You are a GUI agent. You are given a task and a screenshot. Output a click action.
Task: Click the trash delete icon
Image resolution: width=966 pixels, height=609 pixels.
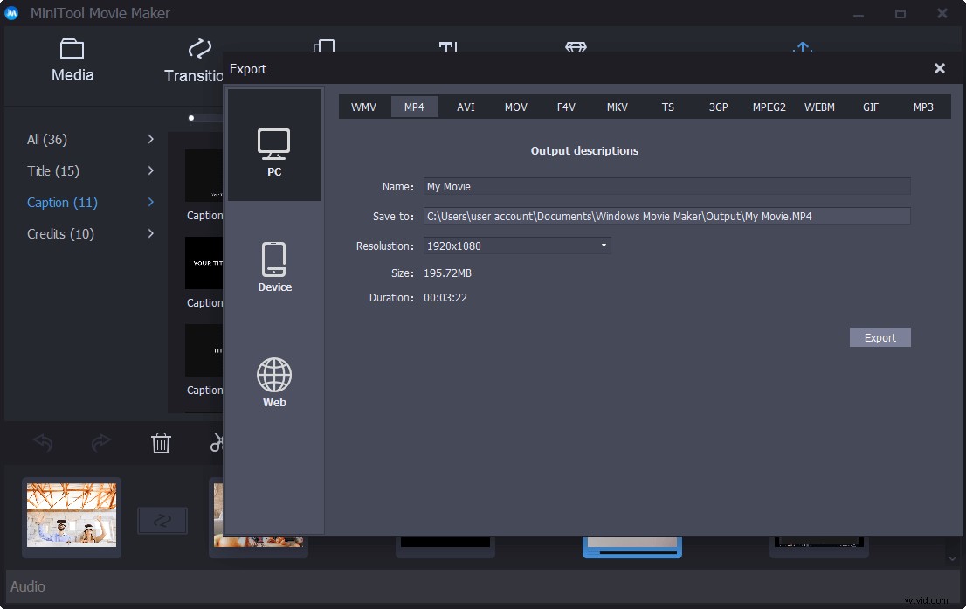161,443
